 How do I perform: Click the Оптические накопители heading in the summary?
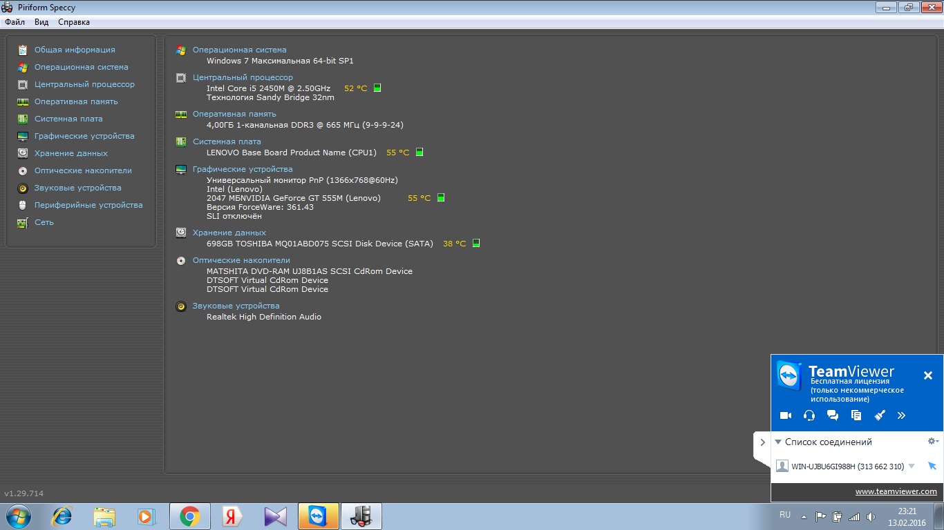pos(241,260)
